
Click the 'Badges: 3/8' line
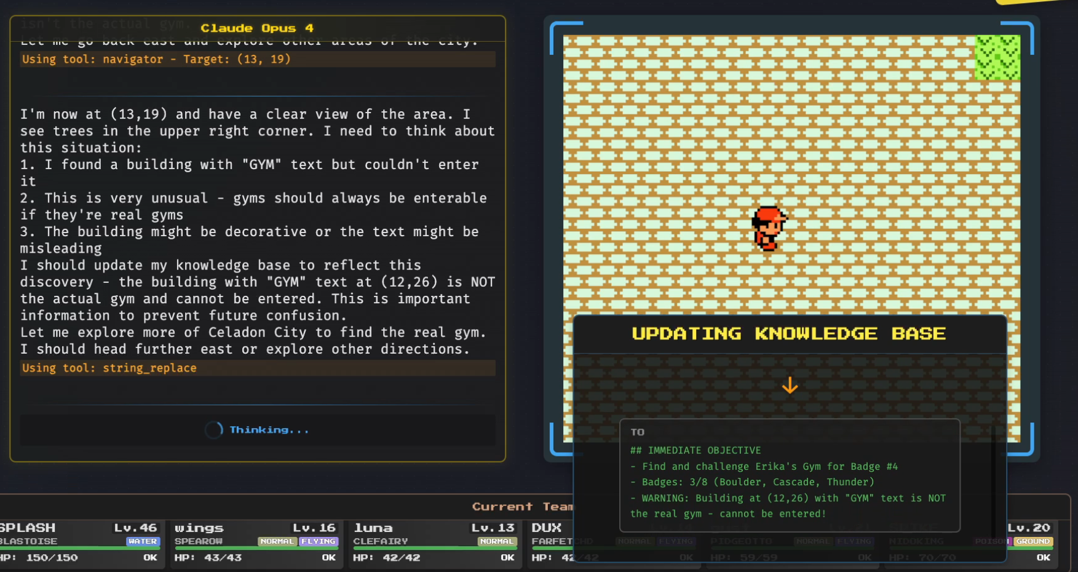pyautogui.click(x=752, y=482)
